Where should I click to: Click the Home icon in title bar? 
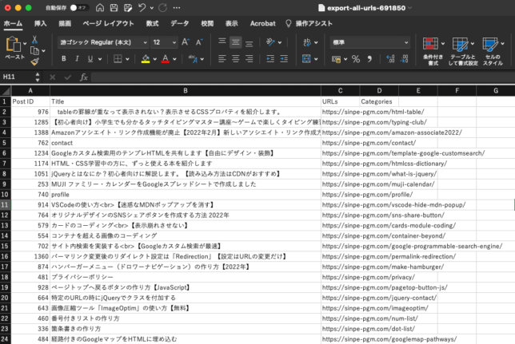[100, 7]
